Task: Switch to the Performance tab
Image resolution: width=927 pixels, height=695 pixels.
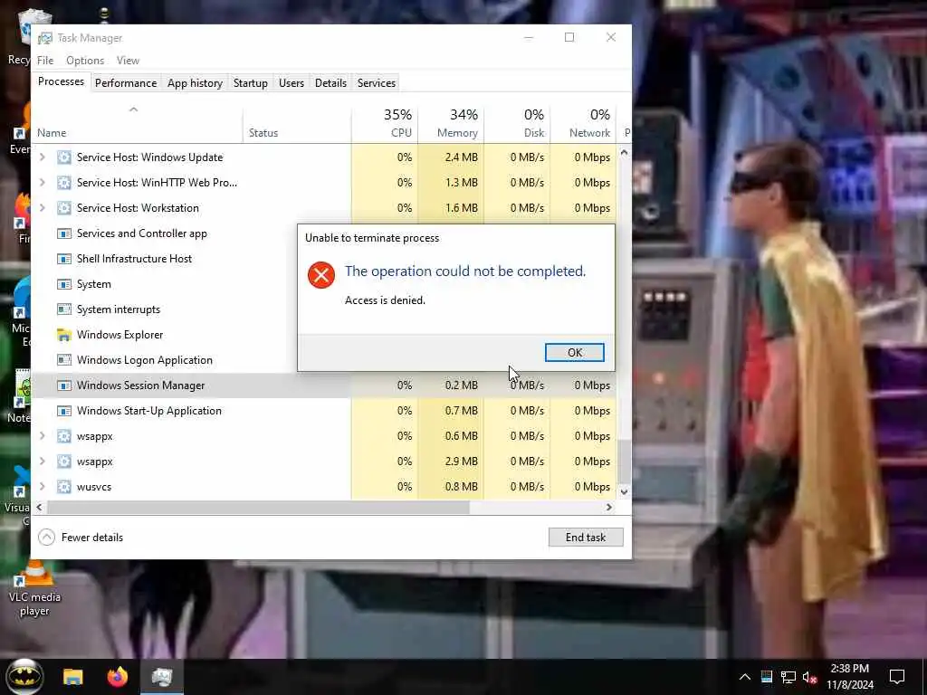Action: 126,82
